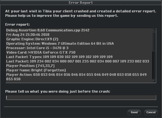Screen dimensions: 162x118
Task: Click the Video Card NVIDIA GeForce line
Action: pos(41,52)
